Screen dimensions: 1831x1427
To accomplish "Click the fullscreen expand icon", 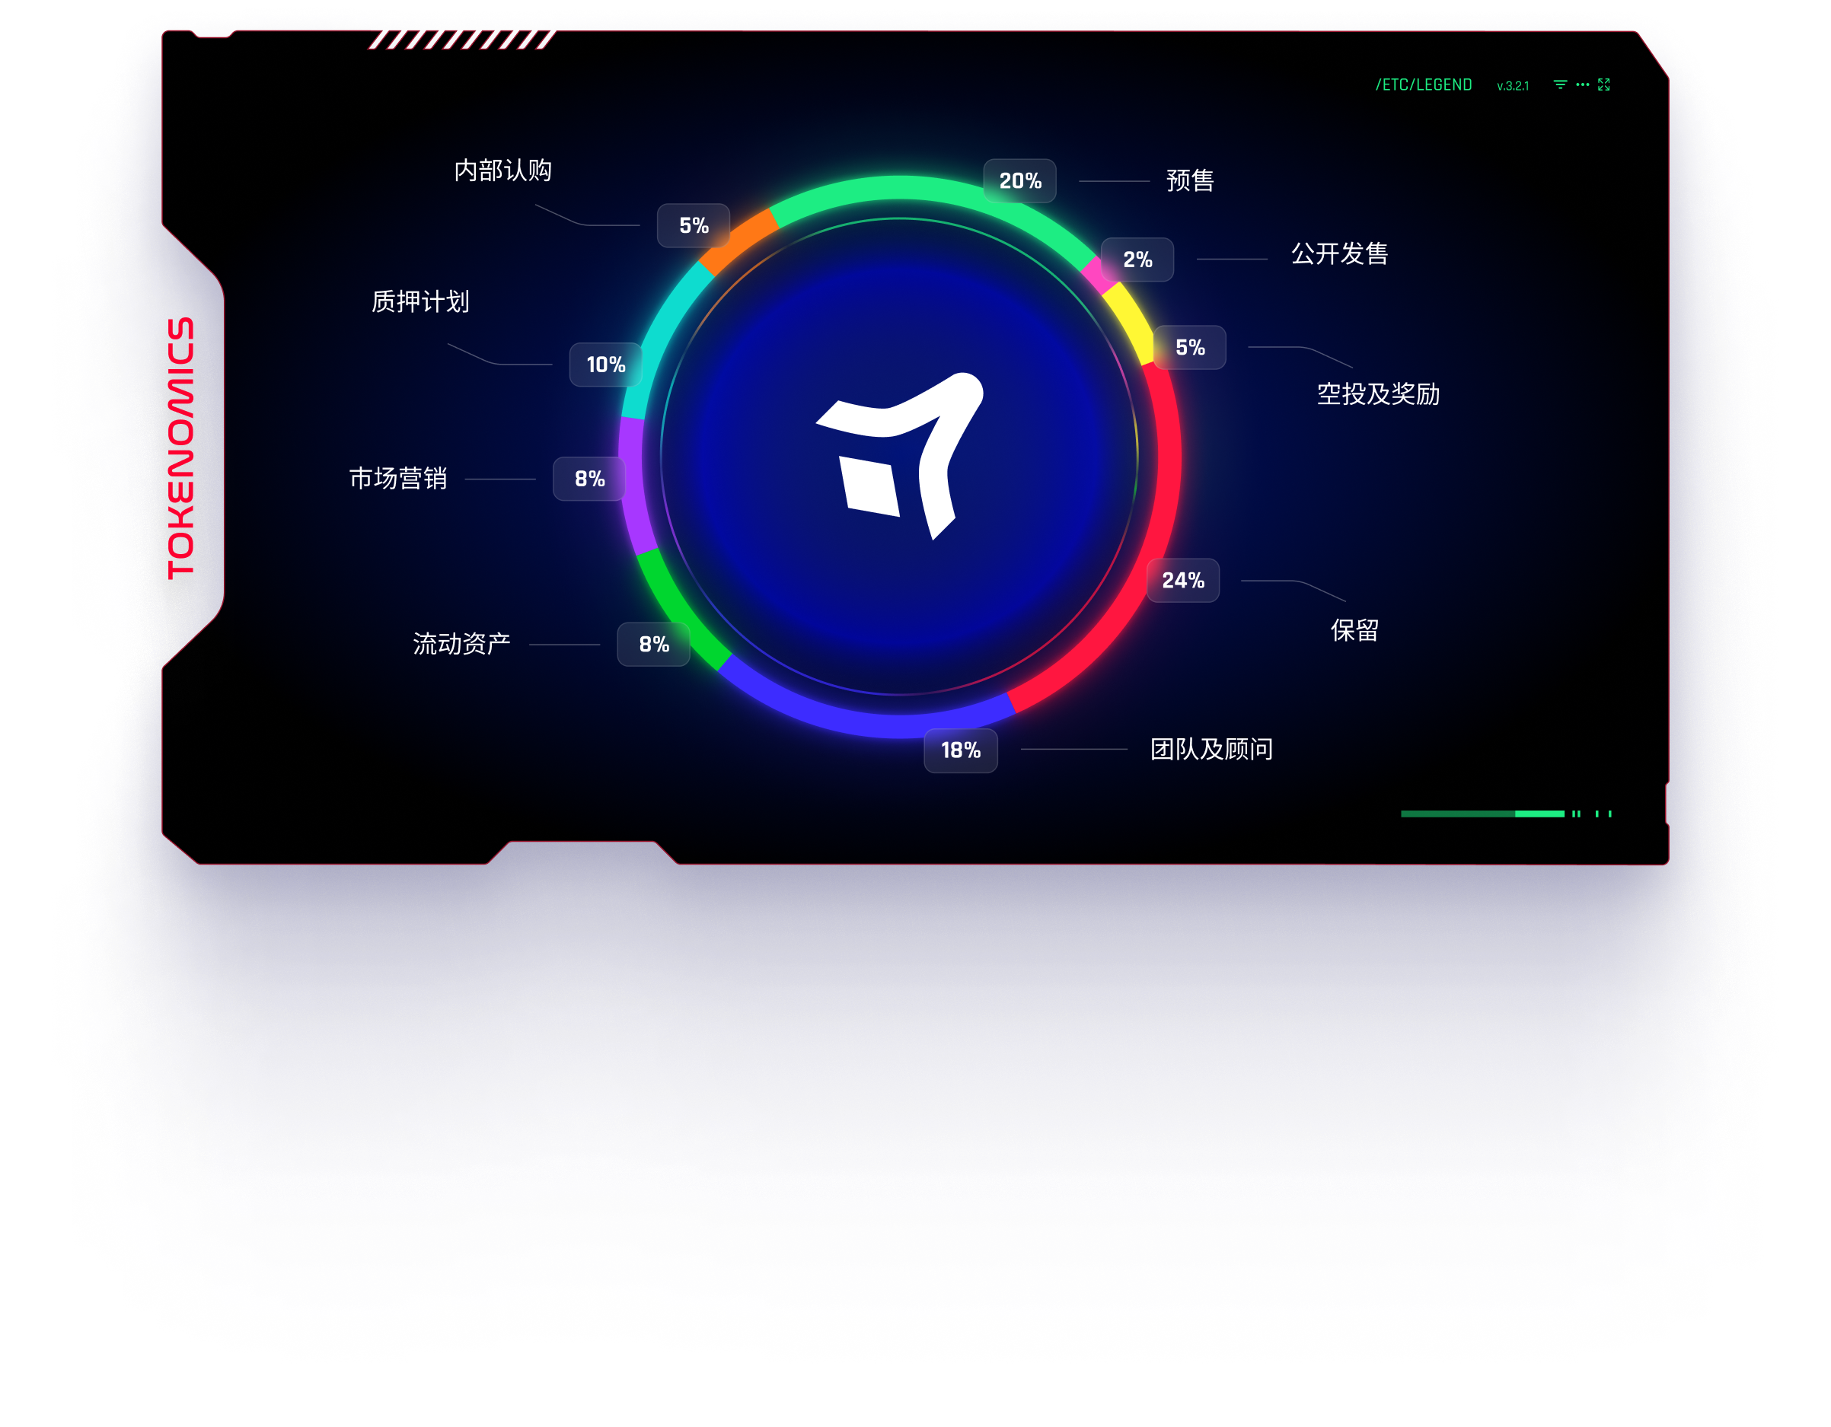I will click(x=1604, y=84).
